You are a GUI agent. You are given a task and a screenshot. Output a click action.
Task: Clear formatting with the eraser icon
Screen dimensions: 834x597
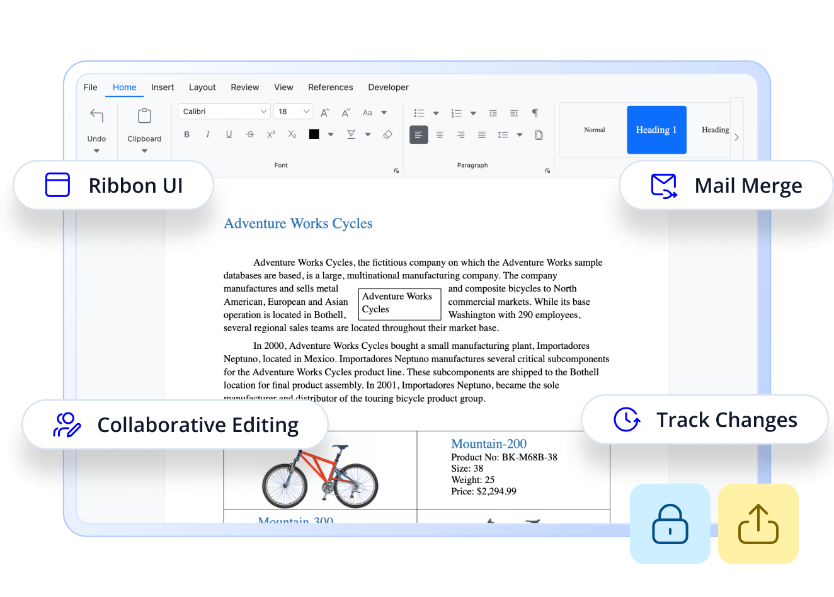[x=387, y=134]
